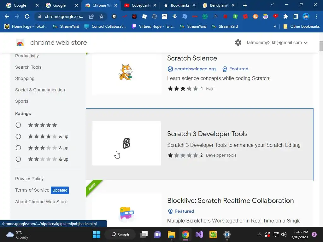The width and height of the screenshot is (323, 242).
Task: Open the Scratch 3 Developer Tools thumbnail
Action: [x=126, y=143]
